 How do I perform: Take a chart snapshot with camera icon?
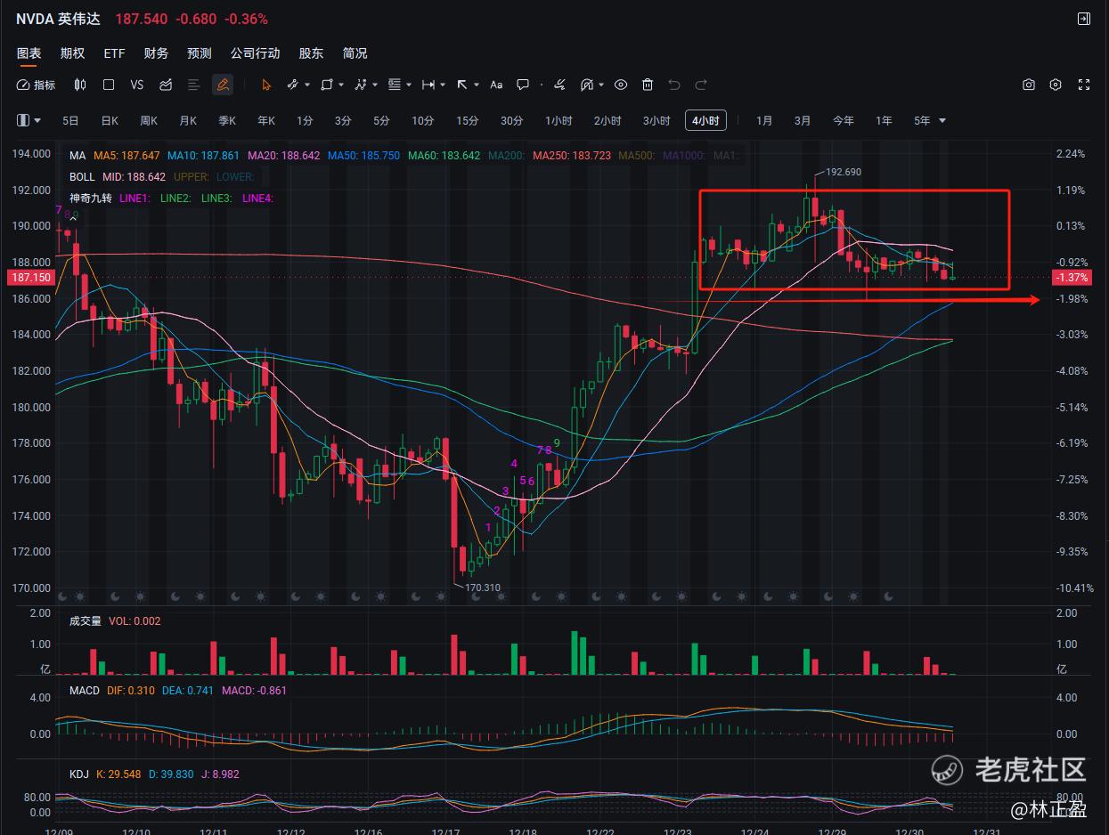1029,85
